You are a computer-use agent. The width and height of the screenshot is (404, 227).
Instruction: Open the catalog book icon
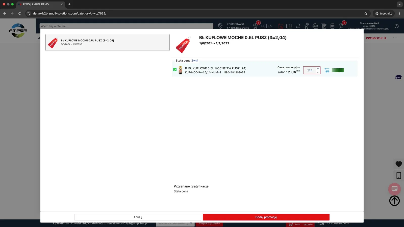pyautogui.click(x=289, y=26)
